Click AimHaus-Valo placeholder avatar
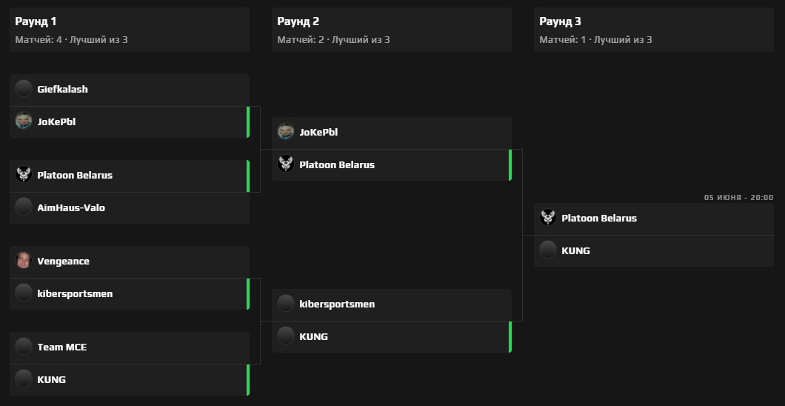This screenshot has height=406, width=785. (24, 207)
